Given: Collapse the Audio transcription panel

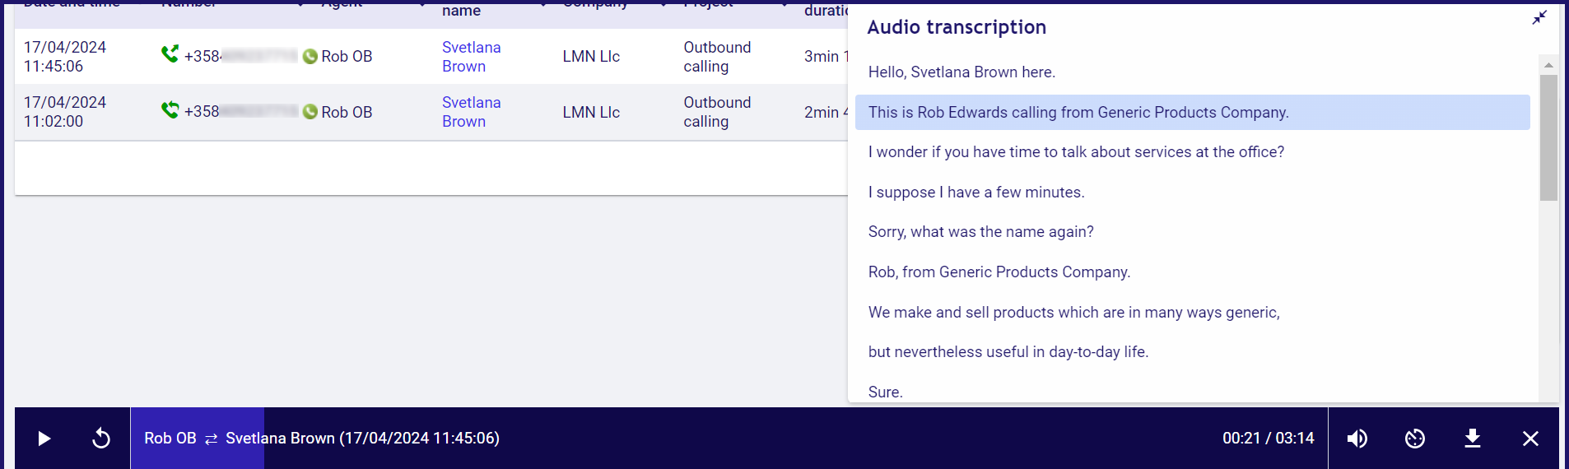Looking at the screenshot, I should pos(1539,17).
